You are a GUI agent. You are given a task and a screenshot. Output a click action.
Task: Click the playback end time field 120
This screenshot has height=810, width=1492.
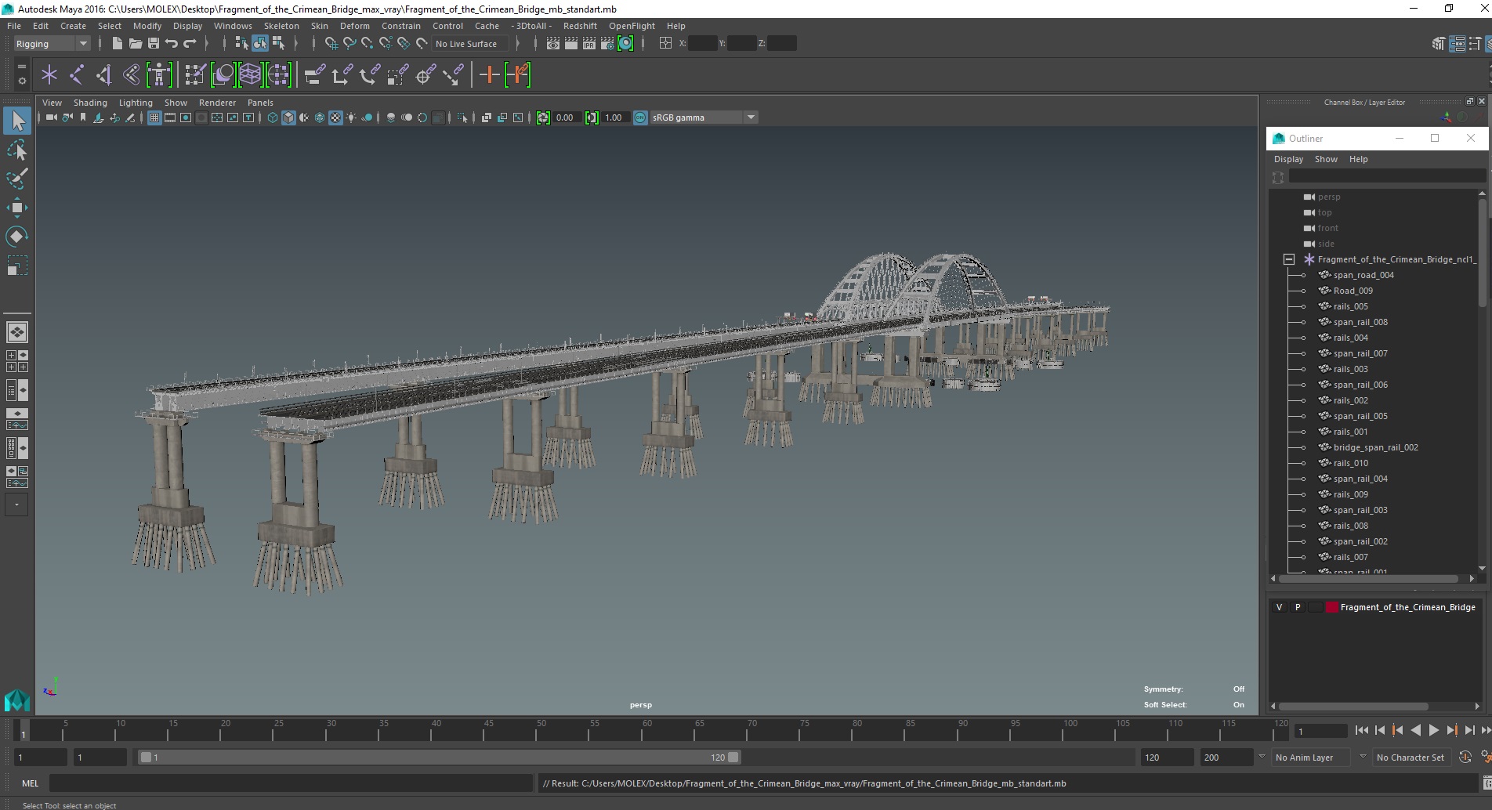[x=1166, y=758]
